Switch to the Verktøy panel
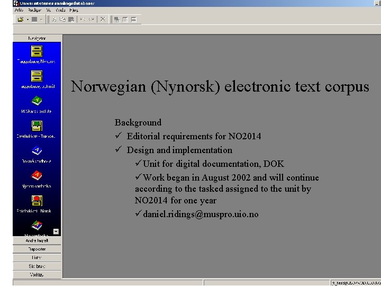 tap(37, 274)
